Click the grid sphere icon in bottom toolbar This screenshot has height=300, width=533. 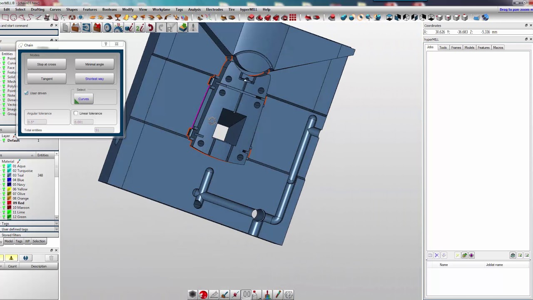(x=289, y=295)
